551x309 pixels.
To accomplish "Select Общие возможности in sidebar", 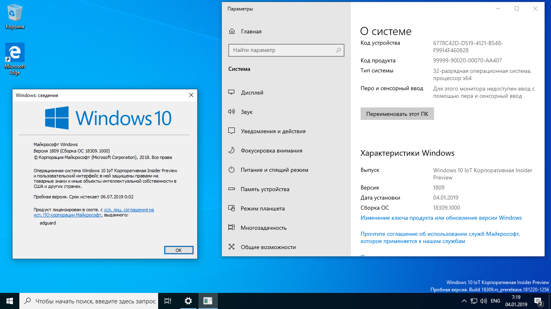I will [x=286, y=247].
